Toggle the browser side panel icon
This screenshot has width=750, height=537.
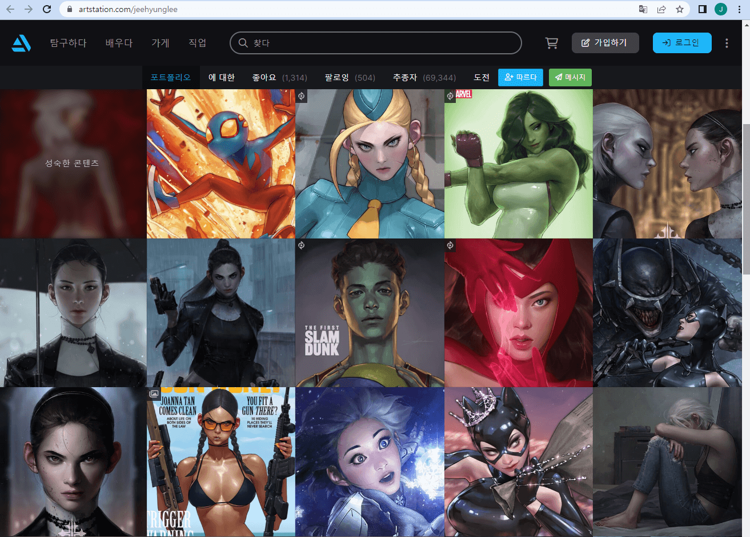pyautogui.click(x=703, y=9)
